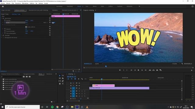Switch to the Navegador de medios tab

coord(29,74)
